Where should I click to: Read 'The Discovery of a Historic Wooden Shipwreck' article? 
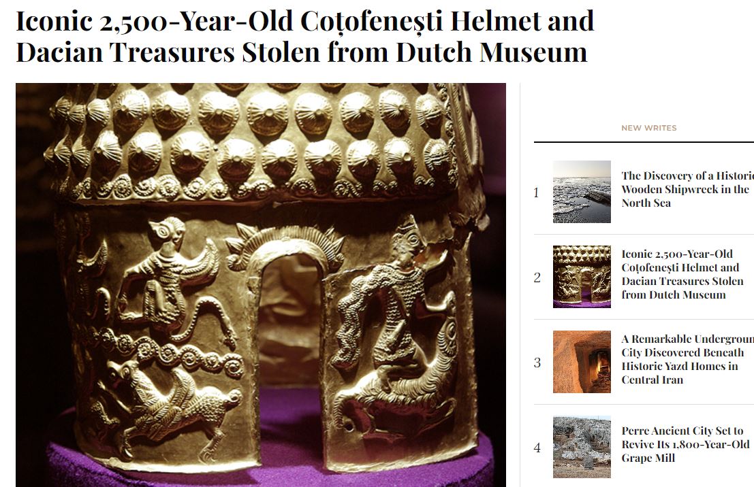pos(688,189)
